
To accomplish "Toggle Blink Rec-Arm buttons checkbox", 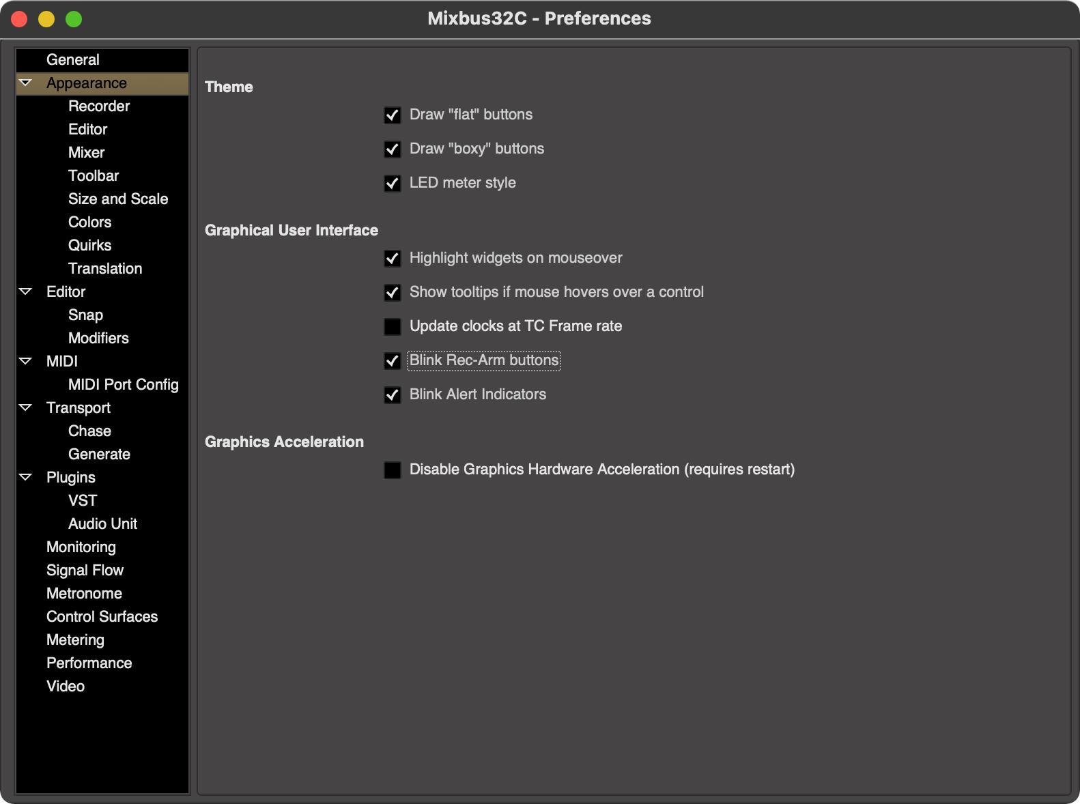I will pos(393,360).
